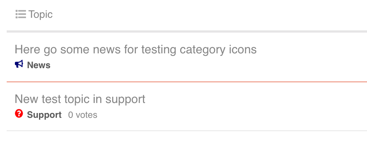Go to the News category label
Viewport: 367px width, 143px height.
pos(39,65)
